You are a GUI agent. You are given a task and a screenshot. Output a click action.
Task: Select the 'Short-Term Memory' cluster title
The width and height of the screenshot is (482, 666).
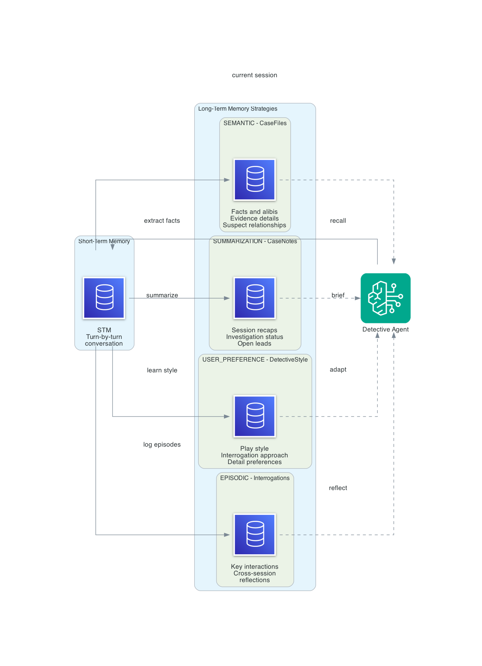pos(104,241)
